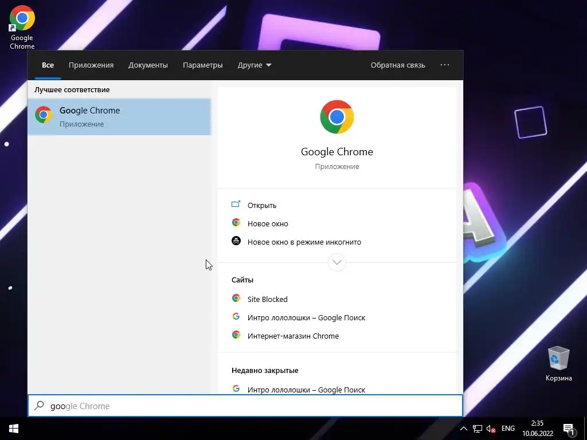
Task: Open the three-dots more options menu
Action: point(445,65)
